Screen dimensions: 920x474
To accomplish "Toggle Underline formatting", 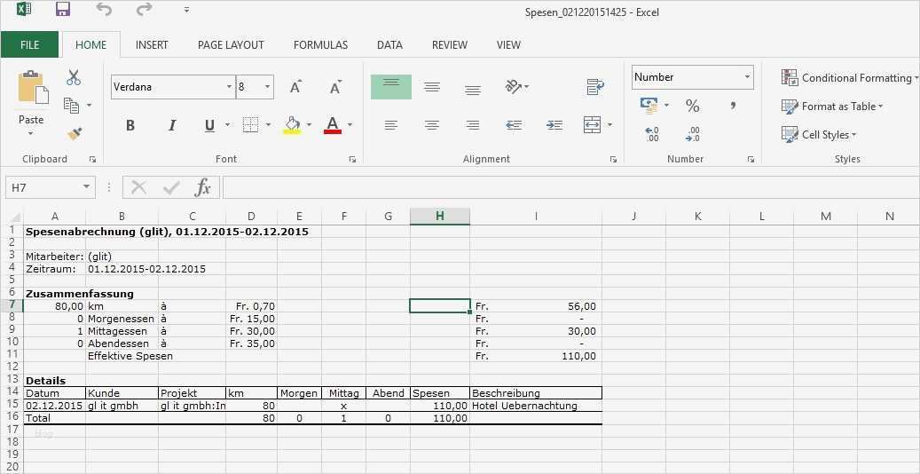I will click(209, 125).
